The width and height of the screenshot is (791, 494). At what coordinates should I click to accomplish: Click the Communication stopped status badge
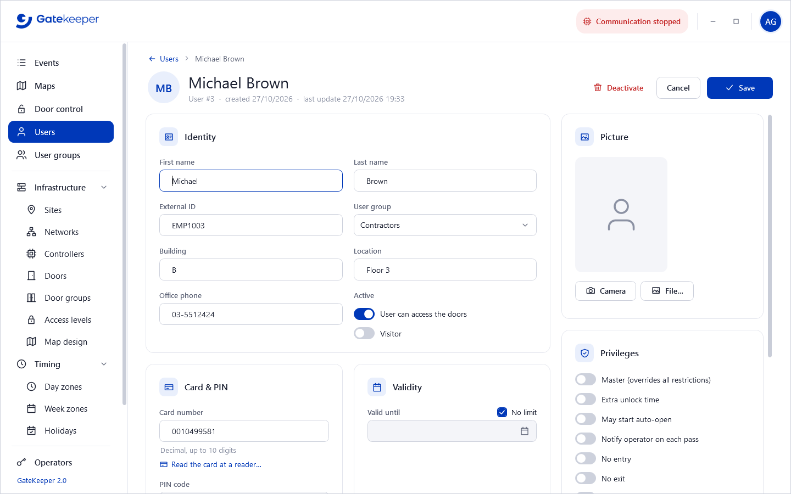coord(632,21)
